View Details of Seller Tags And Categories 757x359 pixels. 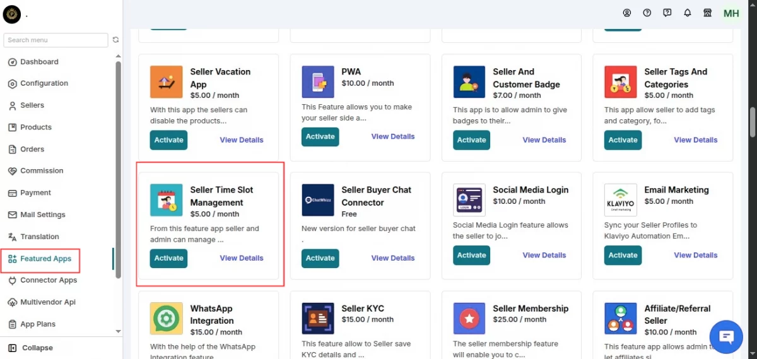pos(696,140)
